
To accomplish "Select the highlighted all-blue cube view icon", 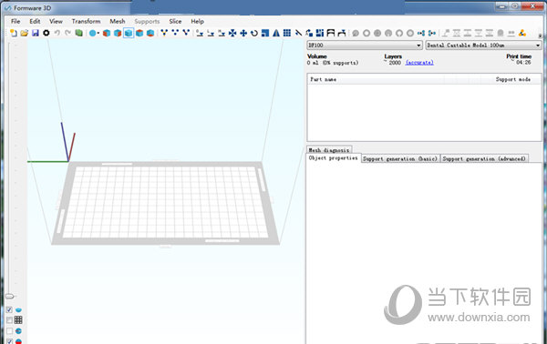I will click(129, 33).
